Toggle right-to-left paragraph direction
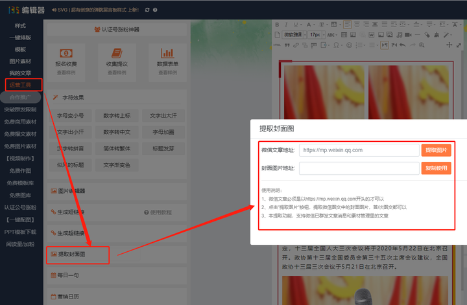Viewport: 467px width, 305px height. point(394,45)
